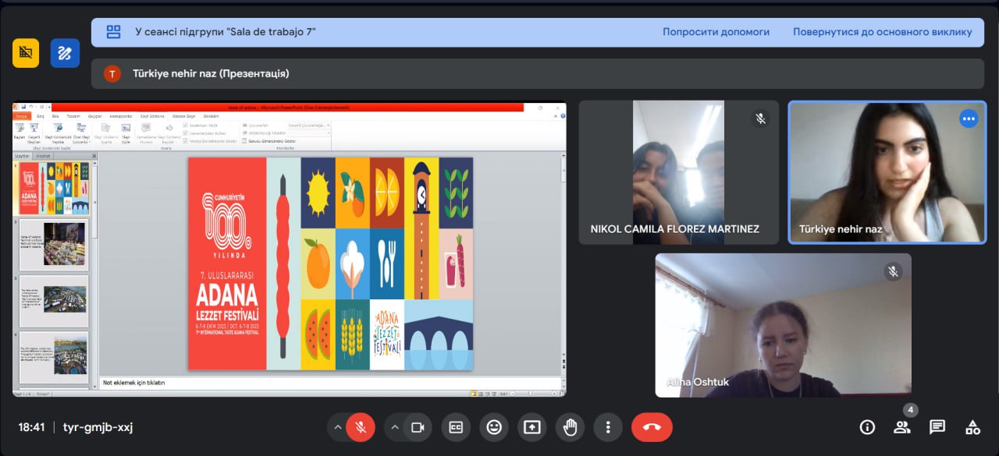
Task: Toggle the Sunucu Görünümünü Göster checkbox
Action: 244,141
